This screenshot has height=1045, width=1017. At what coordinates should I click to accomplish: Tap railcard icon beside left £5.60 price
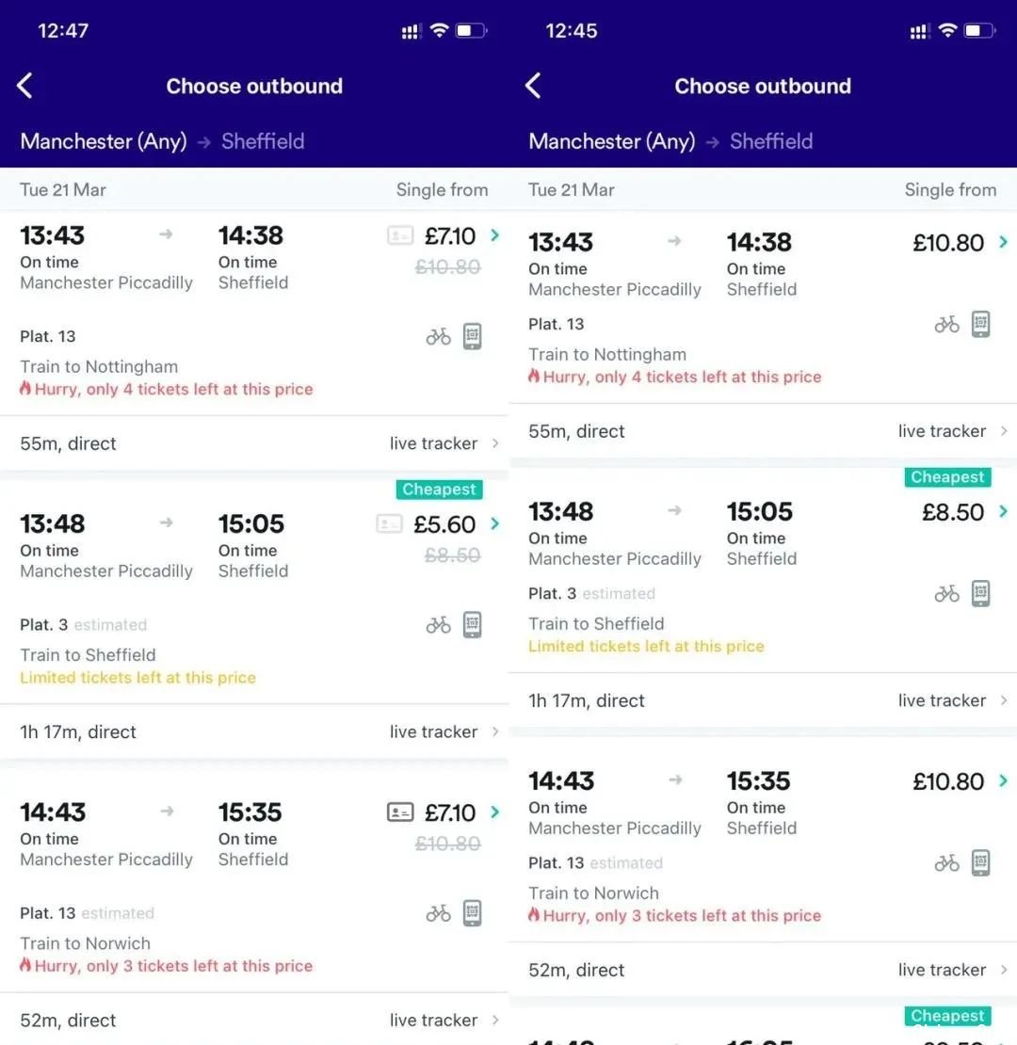pyautogui.click(x=389, y=523)
